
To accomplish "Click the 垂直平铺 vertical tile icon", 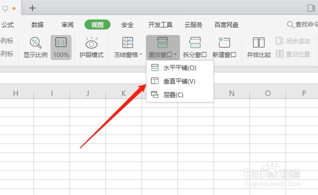I will [x=154, y=81].
